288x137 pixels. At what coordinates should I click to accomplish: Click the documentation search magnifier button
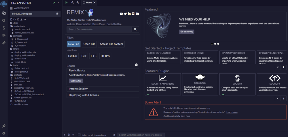pos(135,29)
